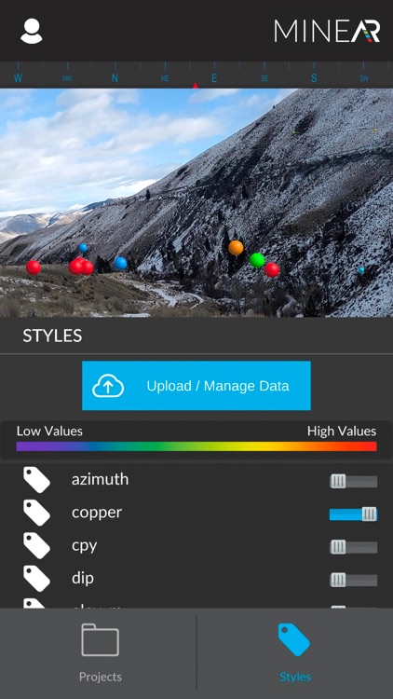This screenshot has height=699, width=393.
Task: Select the green sphere marker on hillside
Action: tap(257, 260)
